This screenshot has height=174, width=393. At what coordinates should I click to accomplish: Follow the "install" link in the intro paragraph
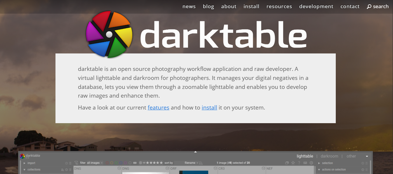[x=209, y=107]
